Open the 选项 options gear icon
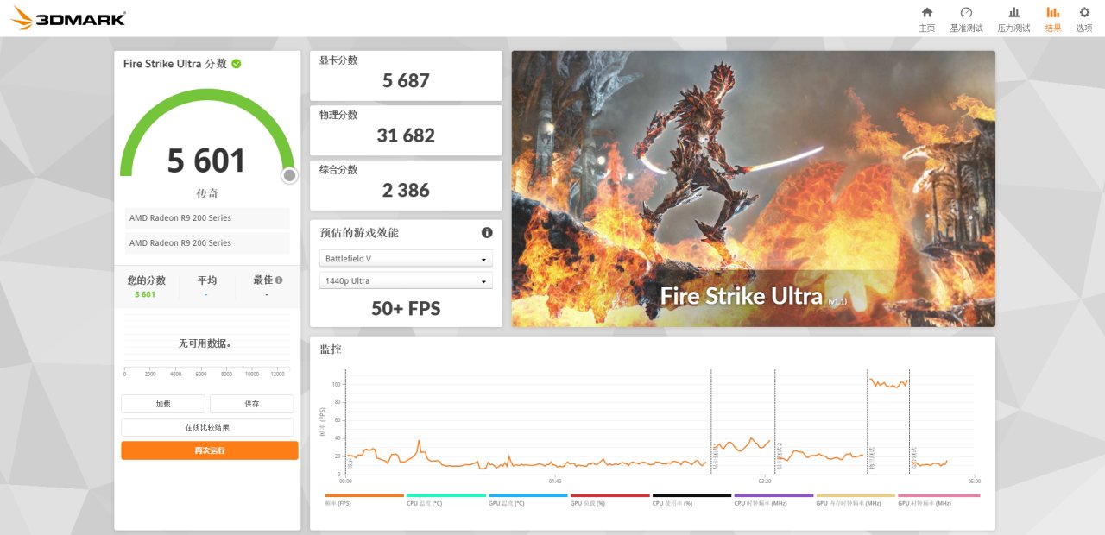Image resolution: width=1105 pixels, height=535 pixels. pos(1084,12)
